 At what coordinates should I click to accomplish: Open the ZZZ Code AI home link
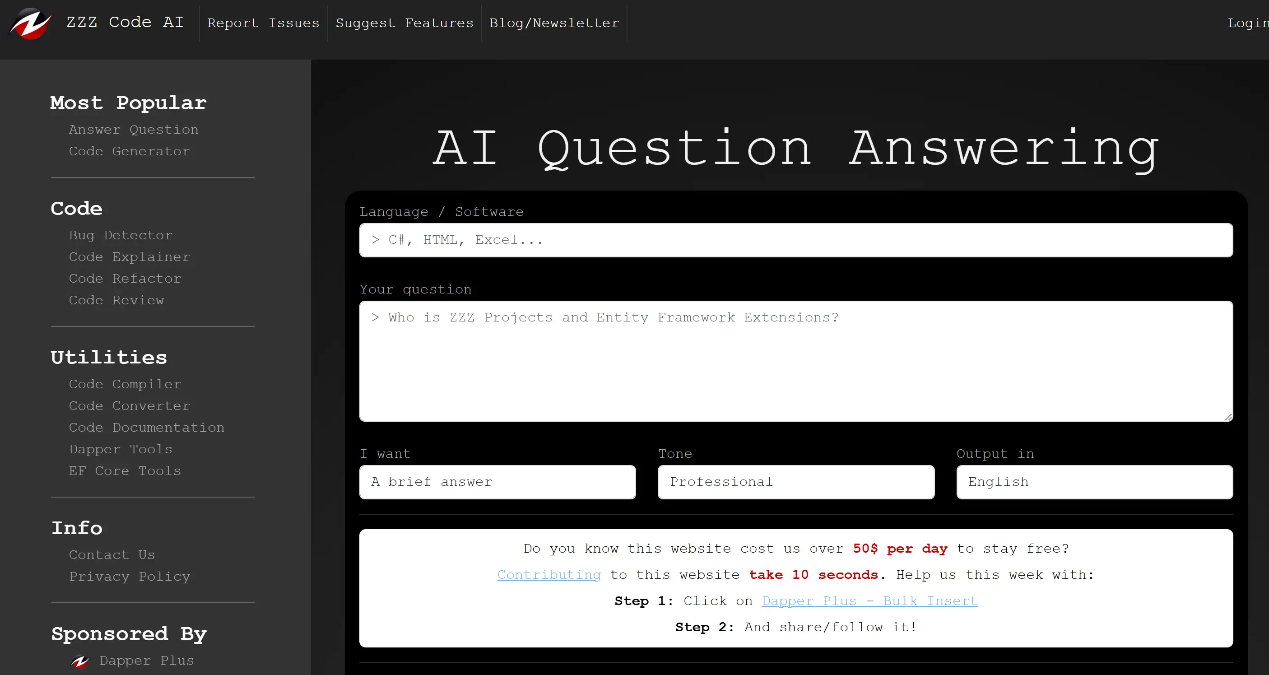pos(125,22)
